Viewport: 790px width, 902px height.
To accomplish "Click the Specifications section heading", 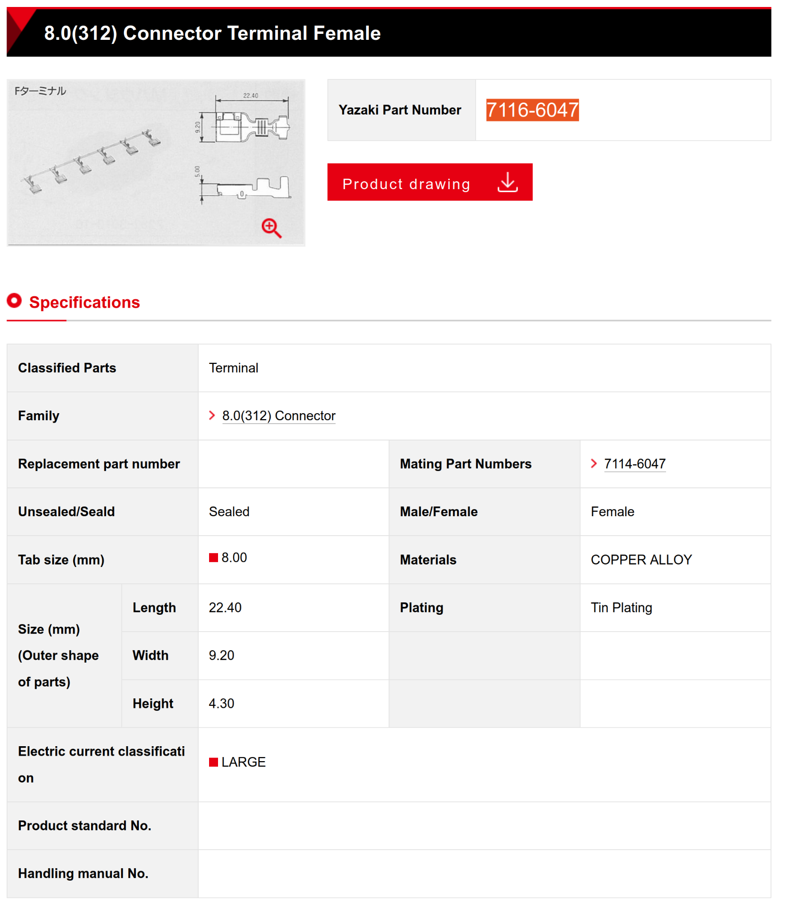I will [84, 302].
